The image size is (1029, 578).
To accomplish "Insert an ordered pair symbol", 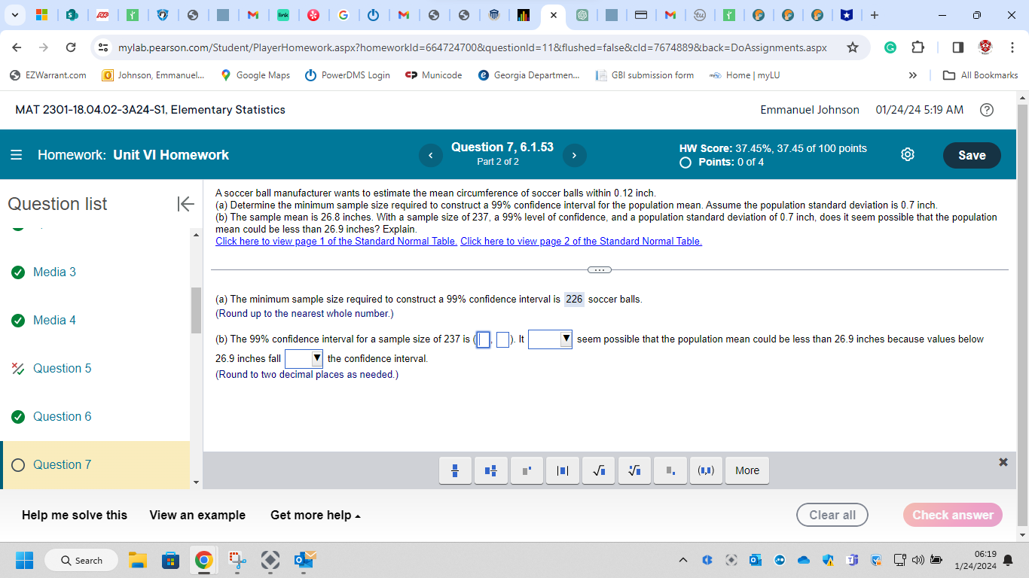I will click(705, 470).
